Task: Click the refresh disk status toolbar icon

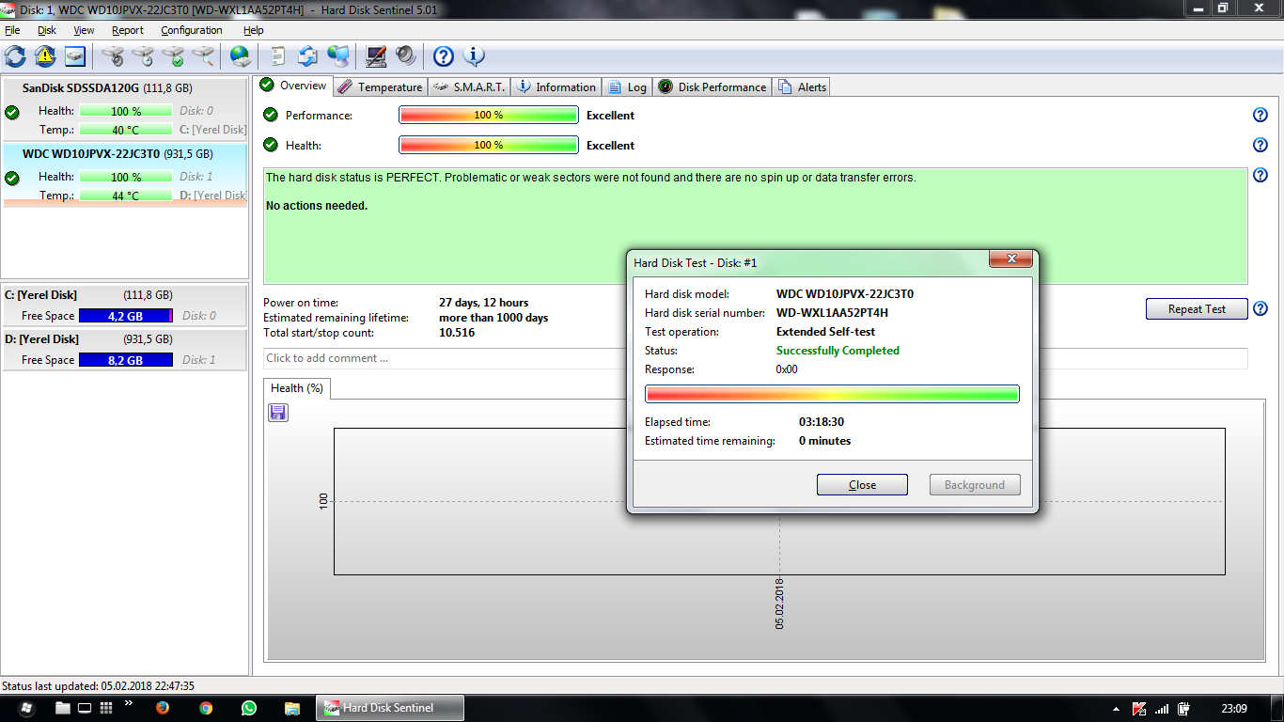Action: [x=15, y=56]
